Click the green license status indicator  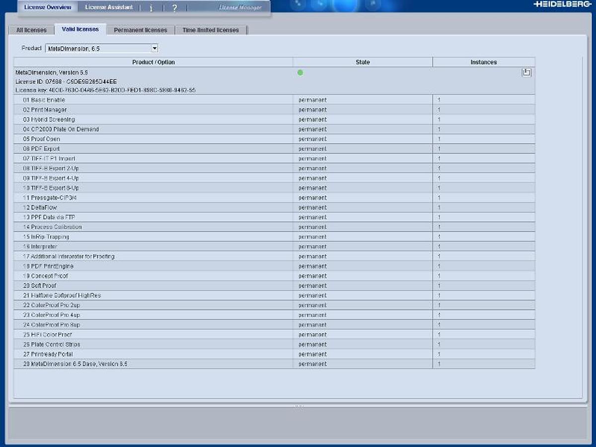(300, 73)
